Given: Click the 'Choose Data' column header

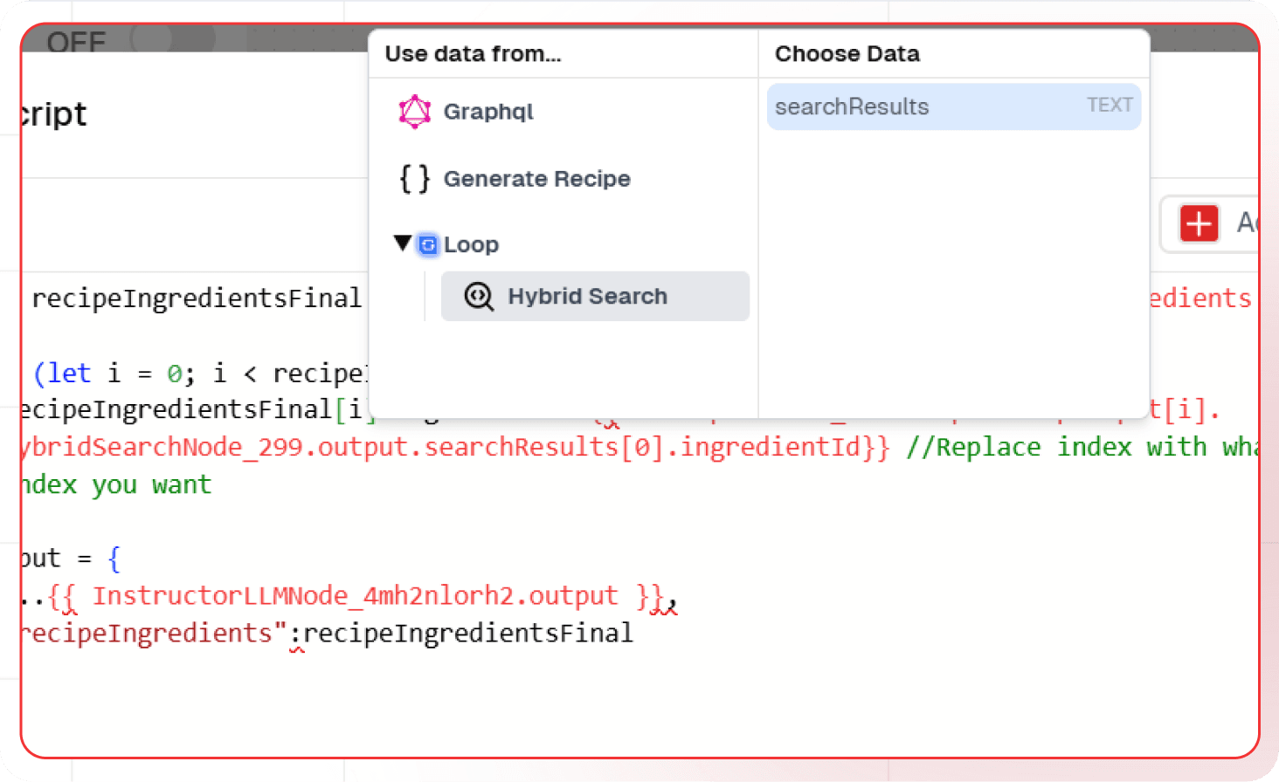Looking at the screenshot, I should [847, 54].
